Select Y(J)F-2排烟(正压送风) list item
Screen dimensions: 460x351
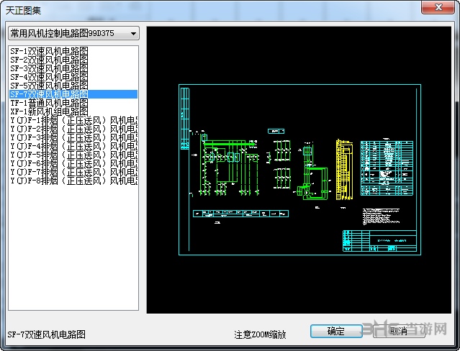pyautogui.click(x=72, y=129)
